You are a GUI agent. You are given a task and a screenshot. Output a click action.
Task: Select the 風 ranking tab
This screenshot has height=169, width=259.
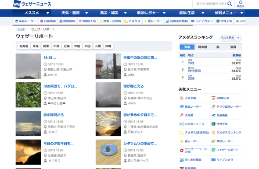pos(218,47)
